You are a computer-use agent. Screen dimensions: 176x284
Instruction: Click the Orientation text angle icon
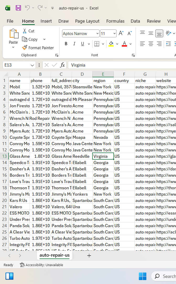168,33
